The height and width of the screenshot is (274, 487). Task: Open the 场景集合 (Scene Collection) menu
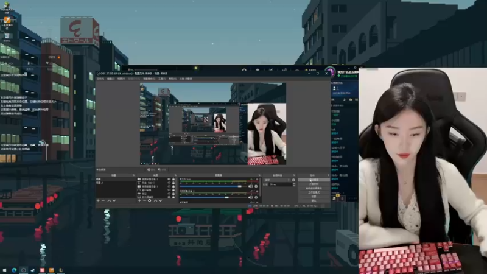[149, 79]
